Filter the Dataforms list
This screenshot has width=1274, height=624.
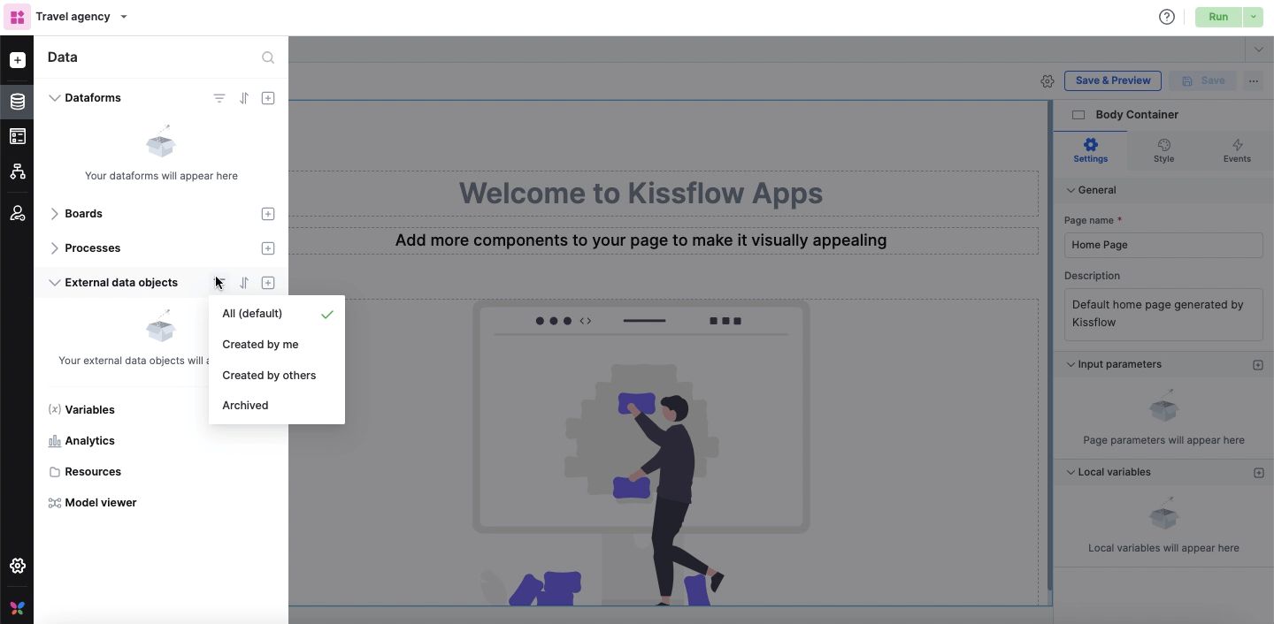219,98
